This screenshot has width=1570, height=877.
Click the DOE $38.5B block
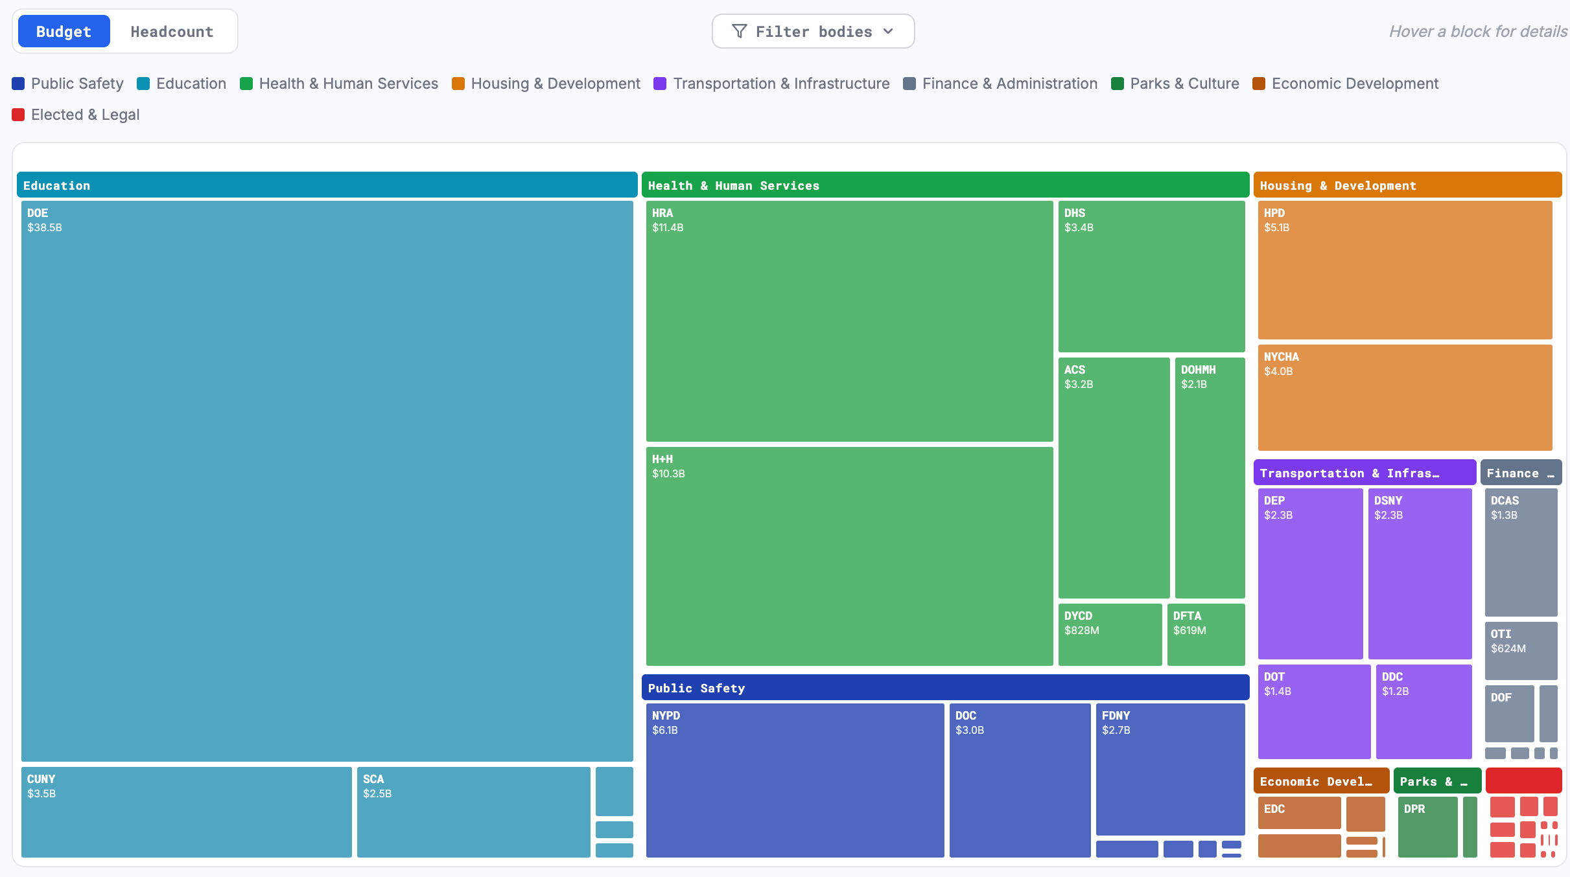(327, 481)
